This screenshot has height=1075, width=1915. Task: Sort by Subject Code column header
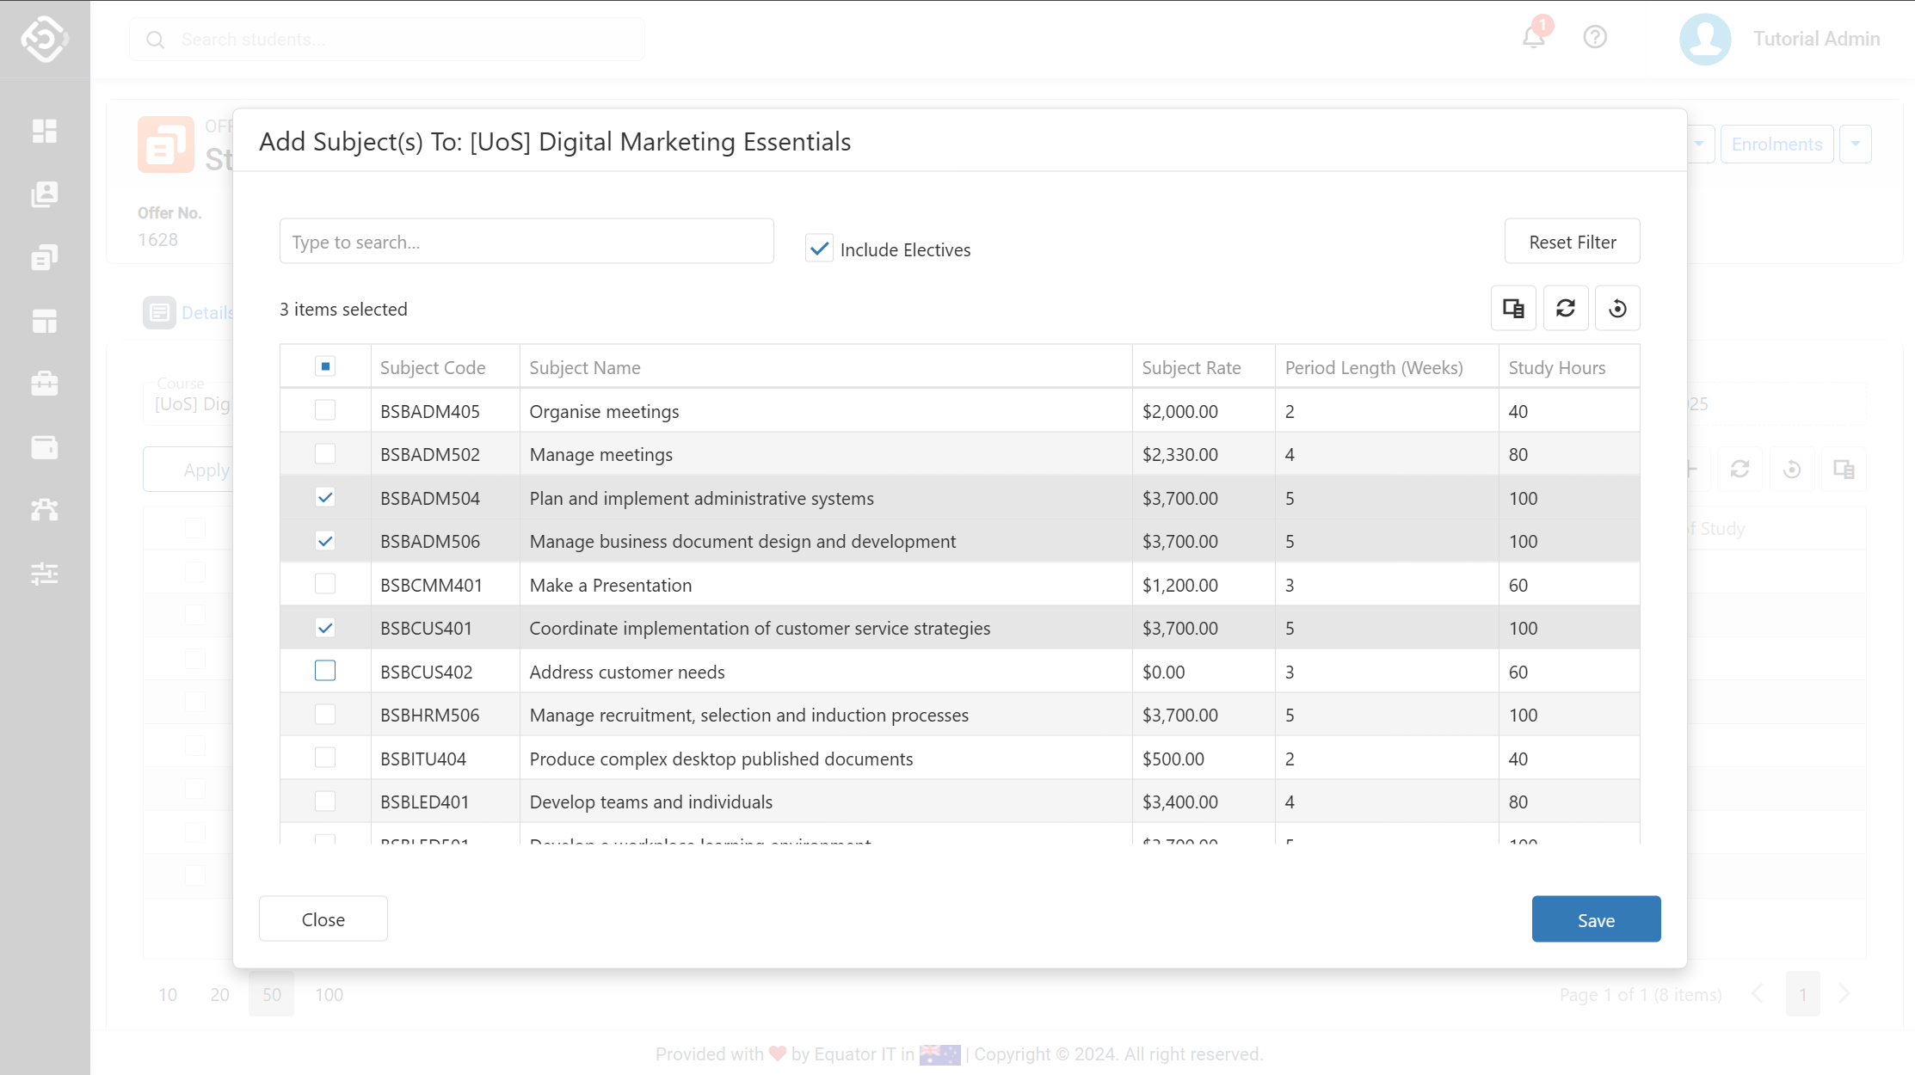[433, 367]
